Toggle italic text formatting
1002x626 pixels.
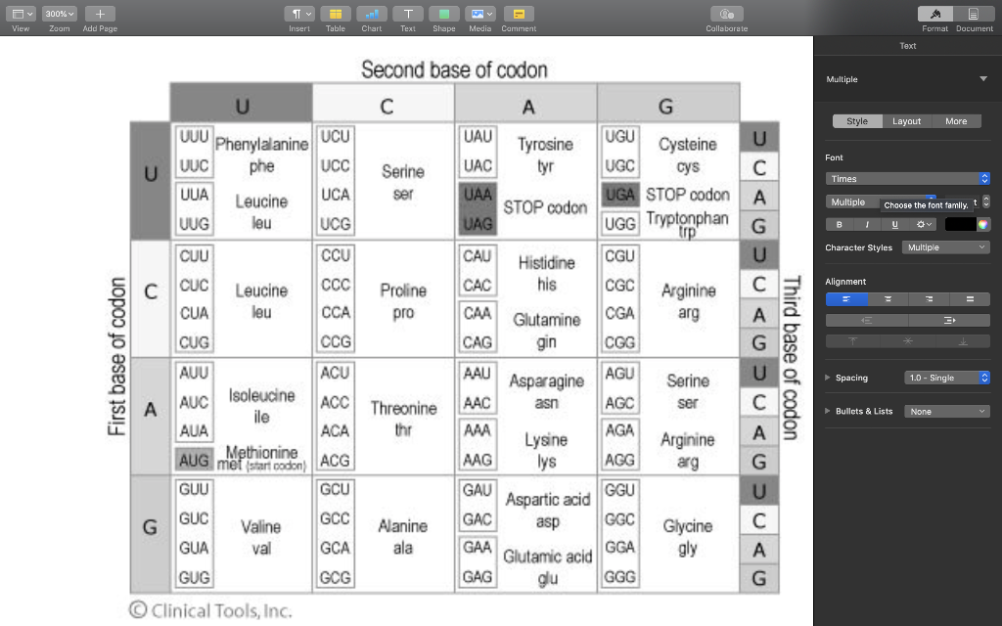(866, 224)
